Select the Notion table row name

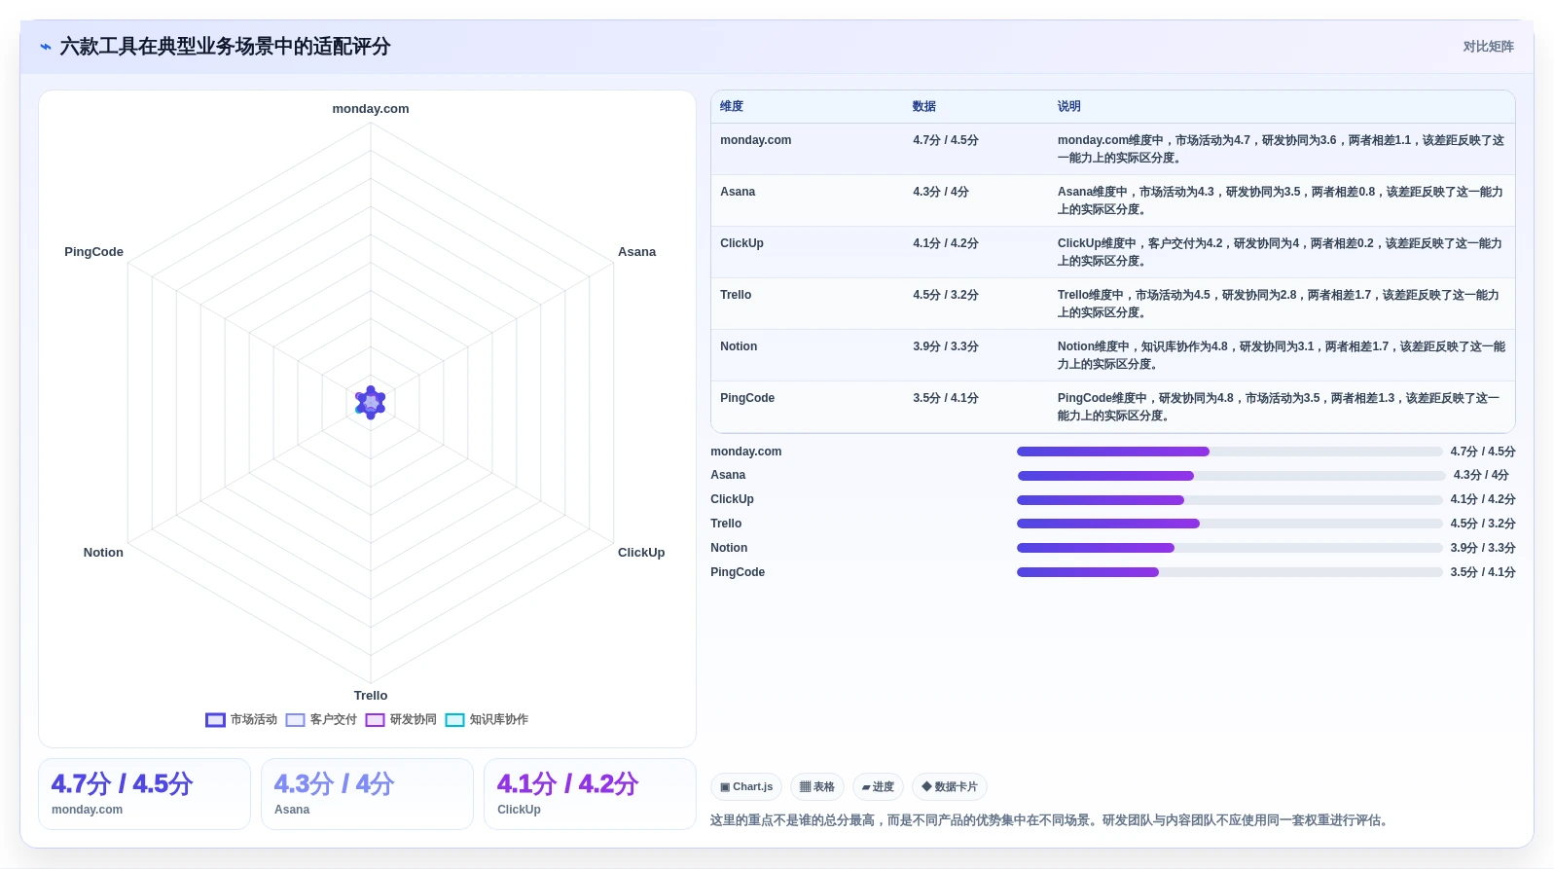click(x=739, y=346)
